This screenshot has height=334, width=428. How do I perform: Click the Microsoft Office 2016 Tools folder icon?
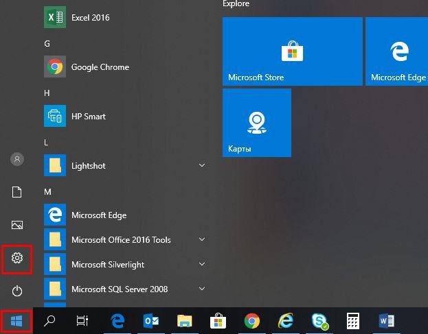pyautogui.click(x=55, y=239)
